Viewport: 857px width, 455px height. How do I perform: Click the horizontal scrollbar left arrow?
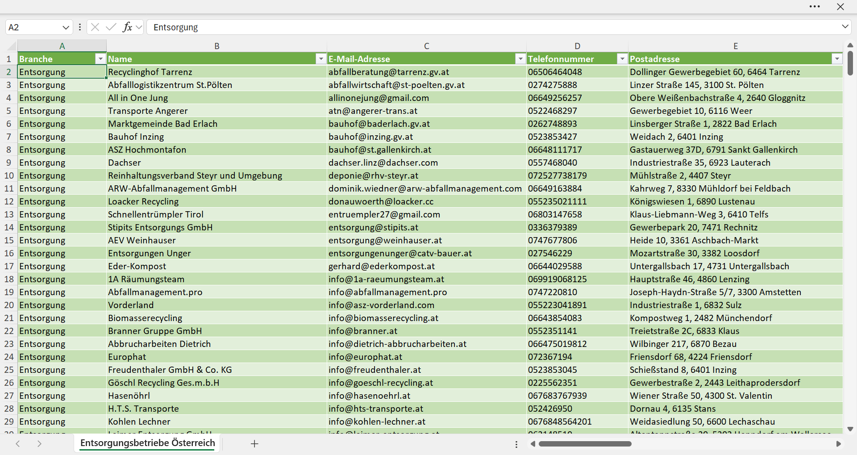(x=533, y=444)
